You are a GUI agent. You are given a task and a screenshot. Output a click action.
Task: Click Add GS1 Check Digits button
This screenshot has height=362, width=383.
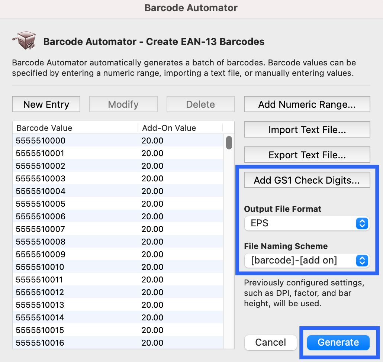click(x=307, y=180)
